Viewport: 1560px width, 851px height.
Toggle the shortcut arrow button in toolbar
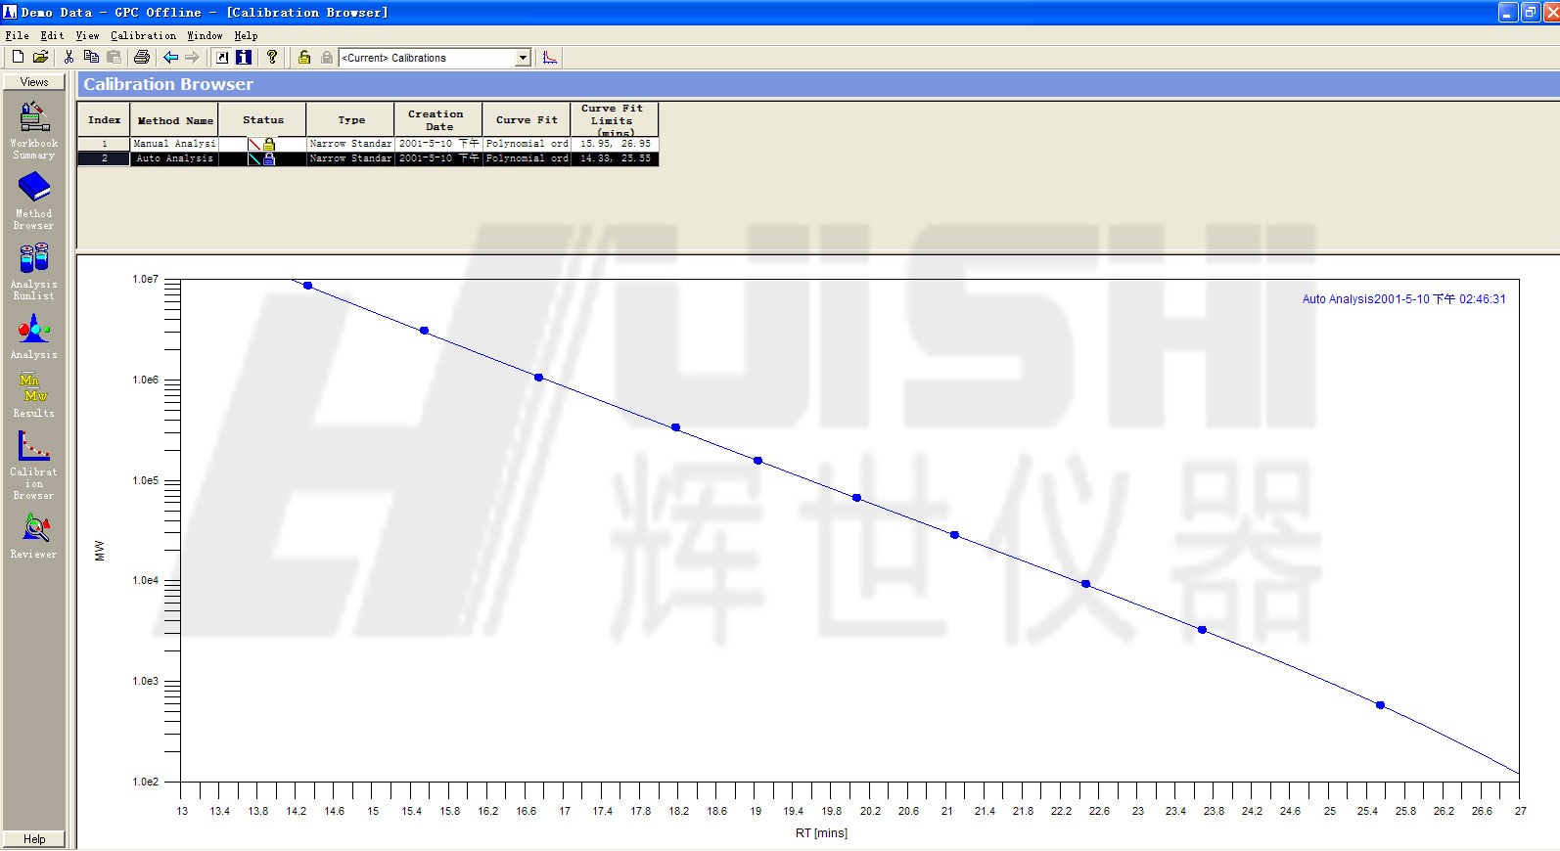pos(222,58)
